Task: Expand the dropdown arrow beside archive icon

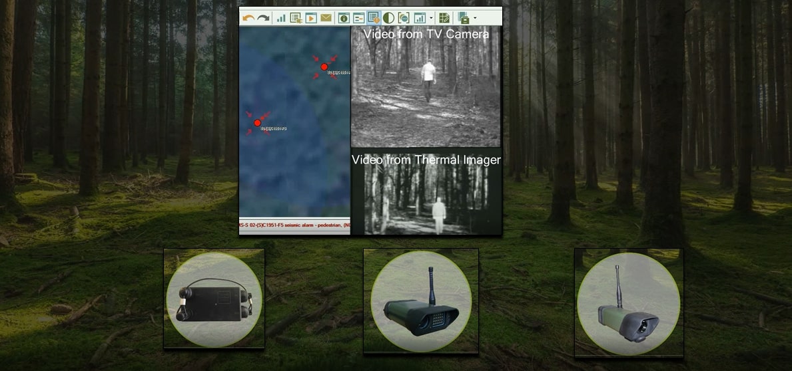Action: pyautogui.click(x=475, y=18)
